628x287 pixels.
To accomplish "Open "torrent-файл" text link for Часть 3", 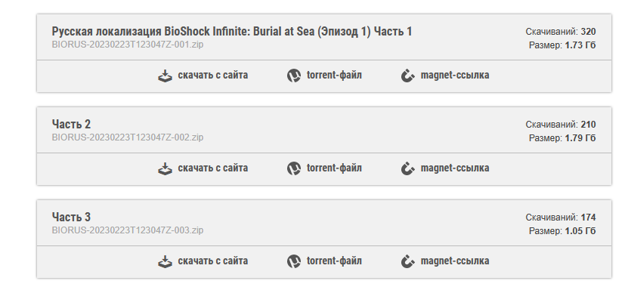I will click(x=334, y=261).
